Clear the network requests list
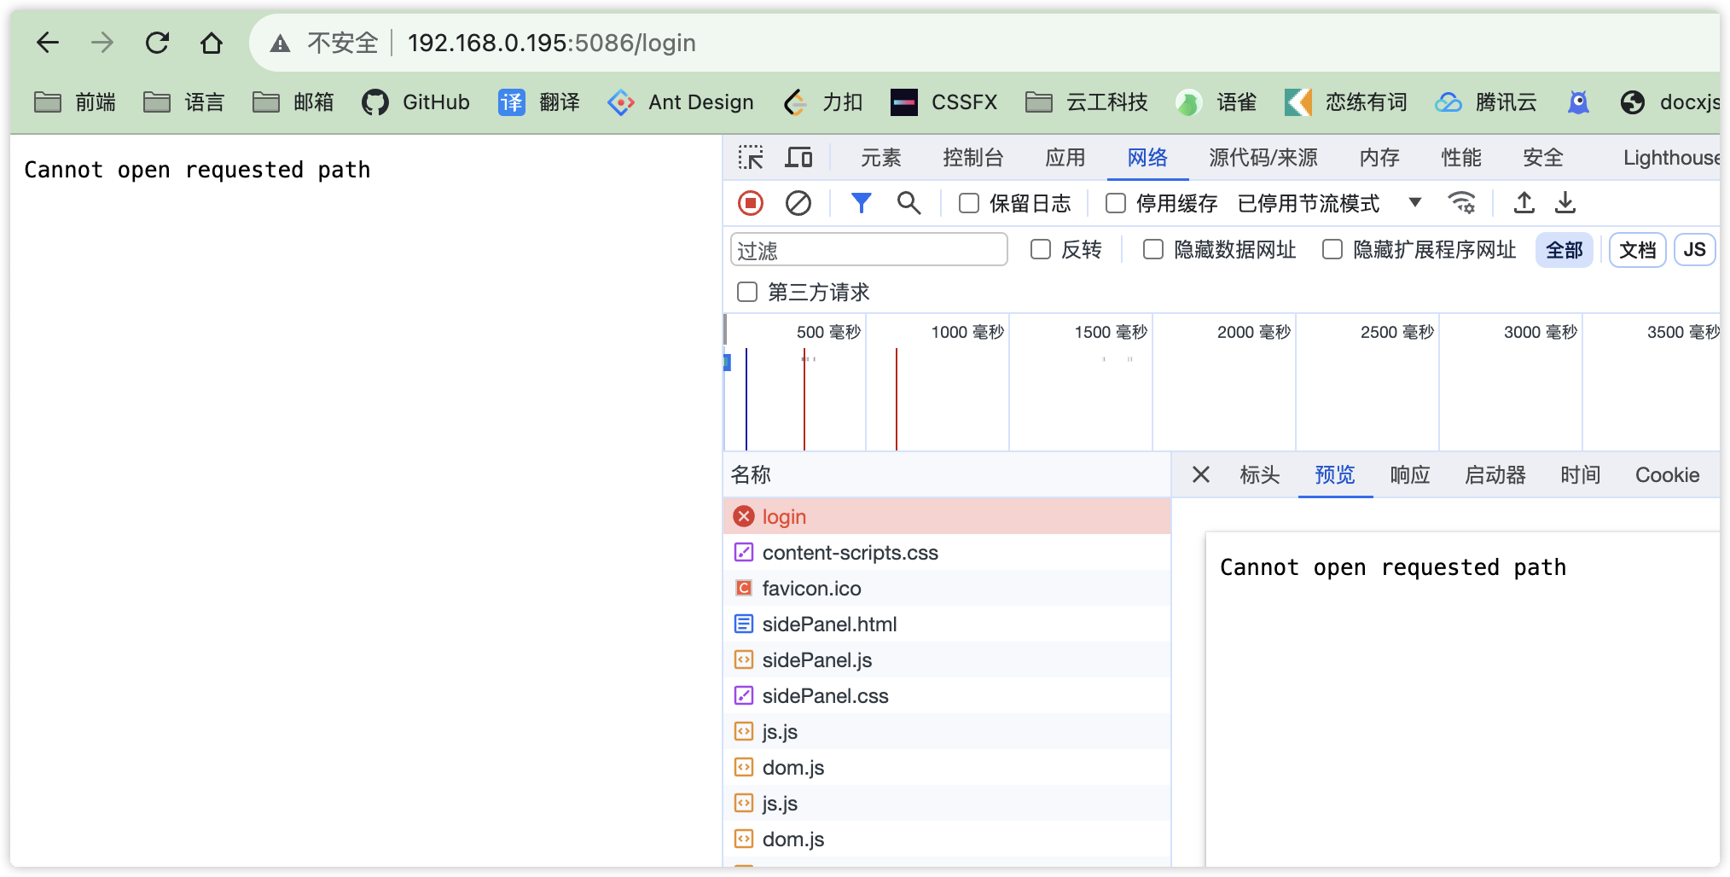This screenshot has width=1730, height=877. (798, 203)
